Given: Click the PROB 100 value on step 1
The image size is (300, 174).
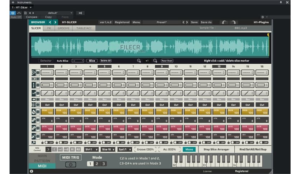Looking at the screenshot, I should click(47, 112).
